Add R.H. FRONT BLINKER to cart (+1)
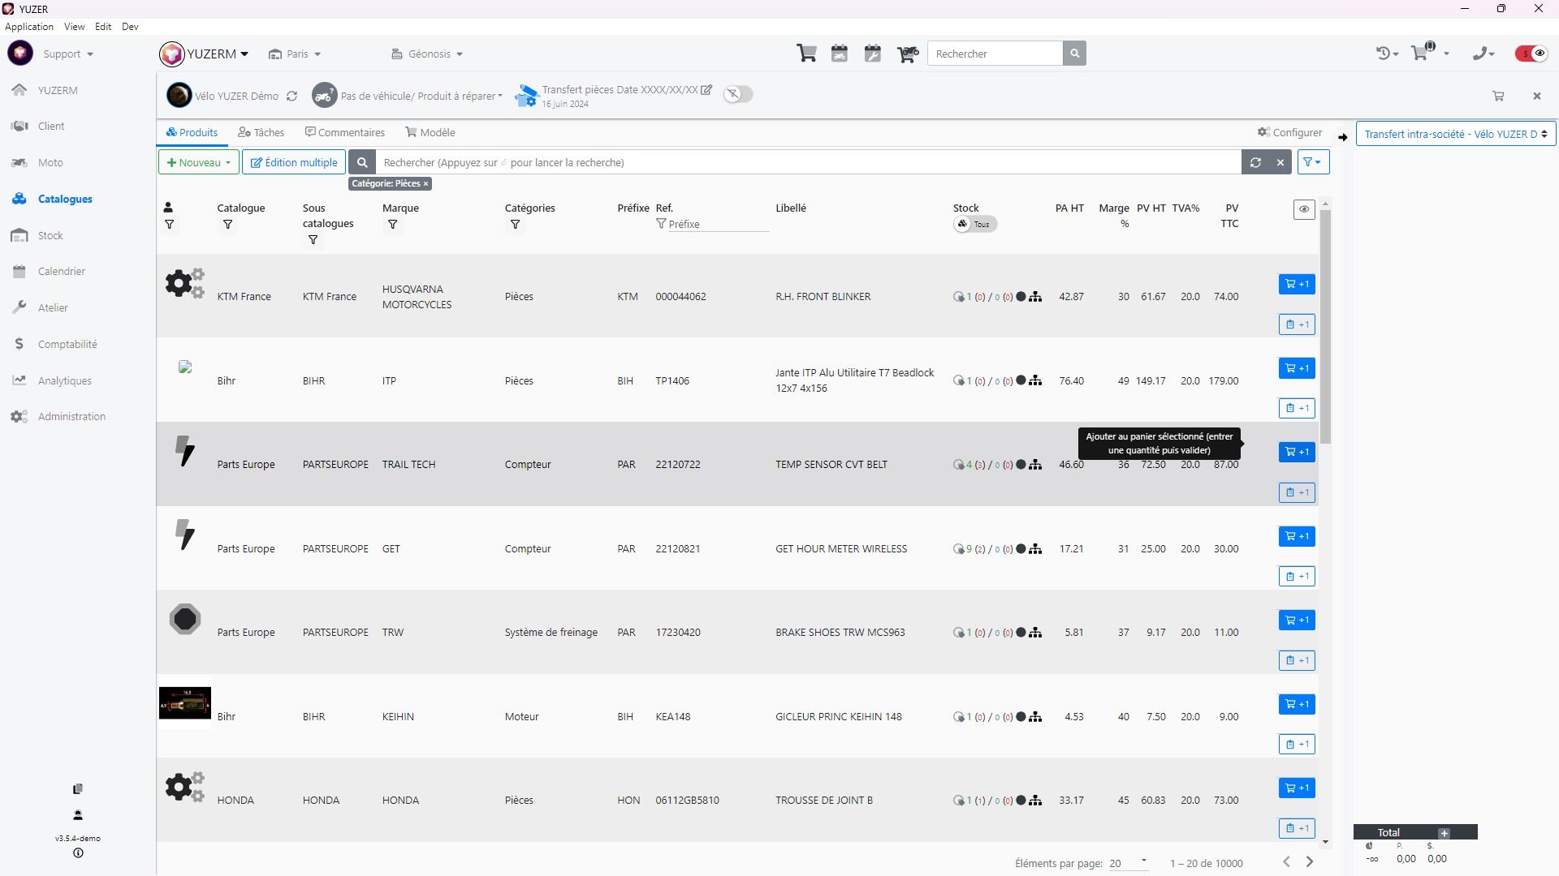This screenshot has height=876, width=1559. (1297, 284)
